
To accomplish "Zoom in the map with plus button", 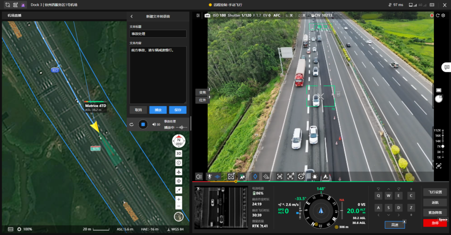I will tap(179, 199).
